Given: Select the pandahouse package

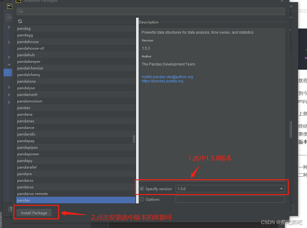Looking at the screenshot, I should [76, 41].
